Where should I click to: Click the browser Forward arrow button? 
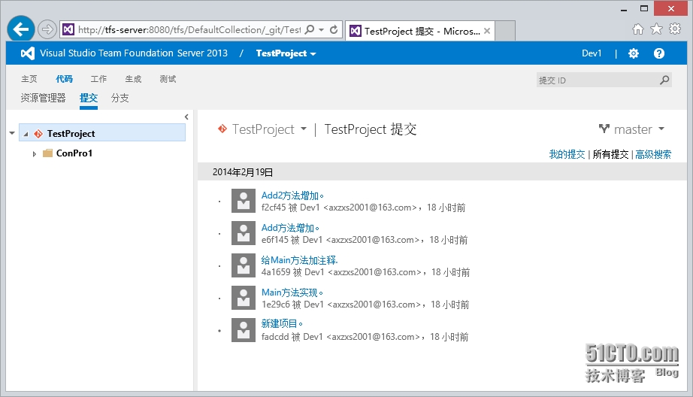47,29
